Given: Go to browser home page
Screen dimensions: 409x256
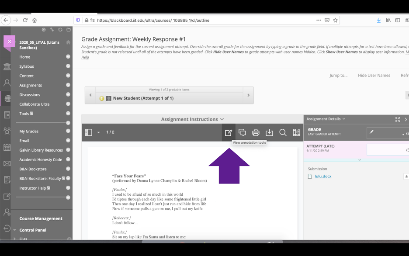Looking at the screenshot, I should pos(35,20).
